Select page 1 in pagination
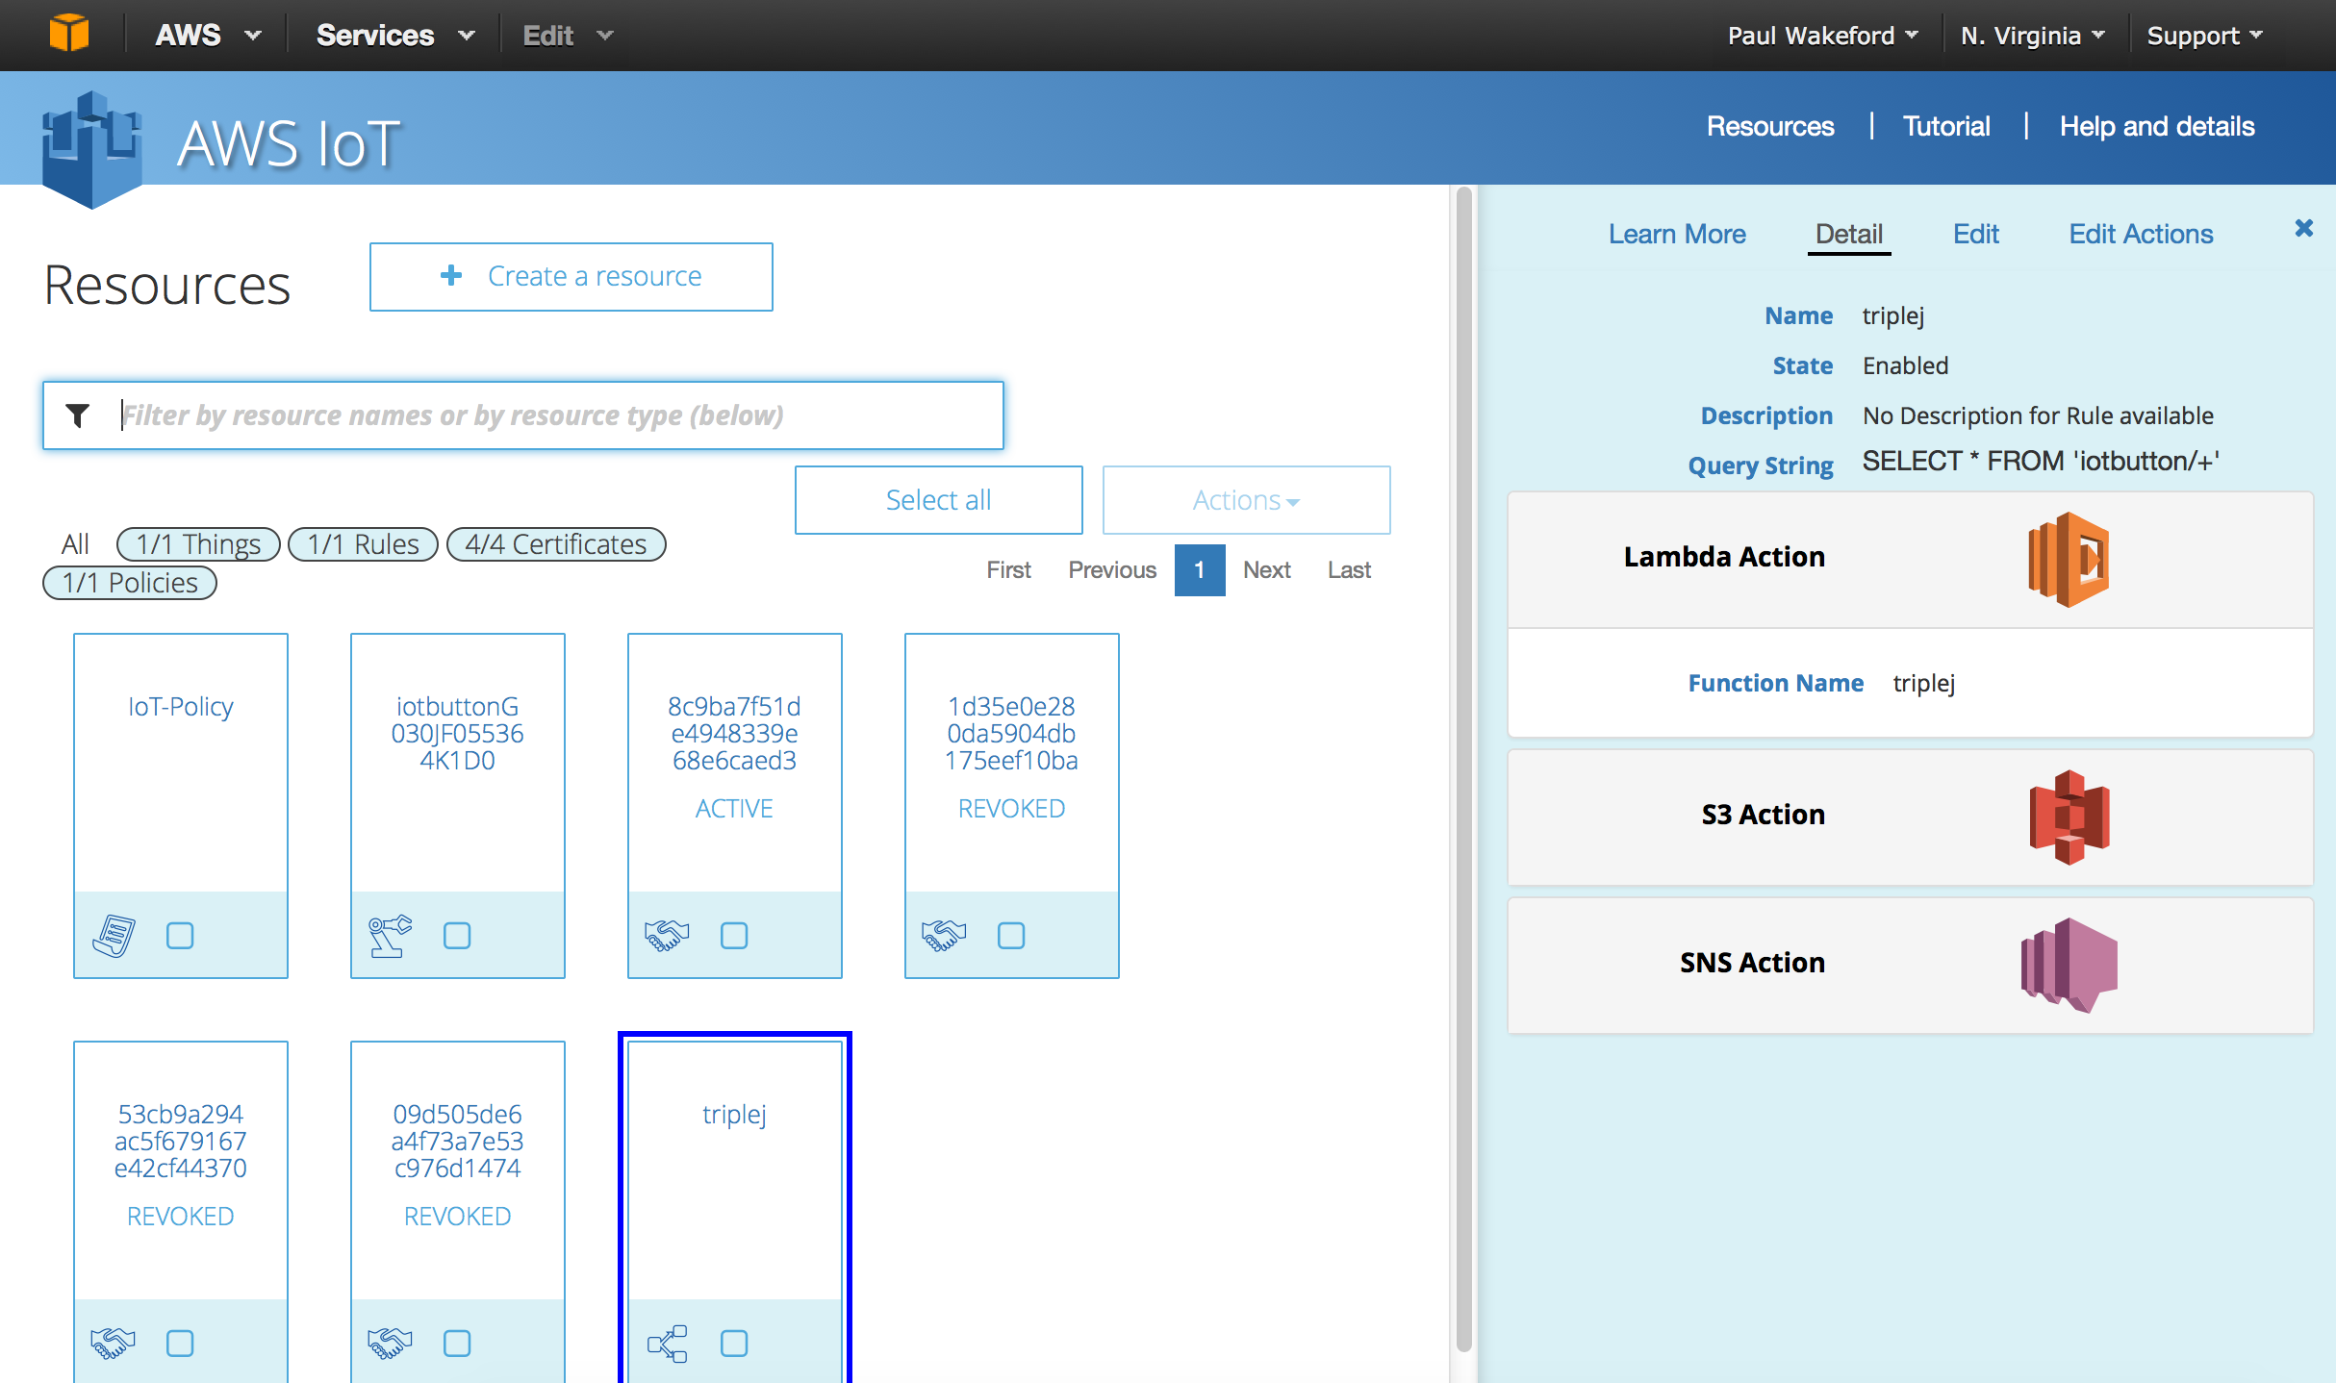Viewport: 2336px width, 1383px height. [x=1200, y=570]
